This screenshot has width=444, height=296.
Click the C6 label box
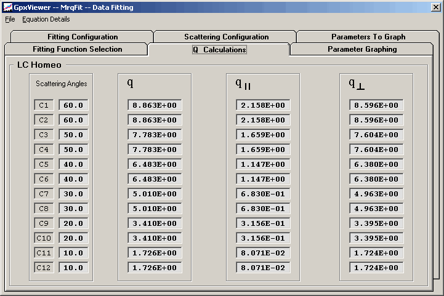pyautogui.click(x=44, y=179)
